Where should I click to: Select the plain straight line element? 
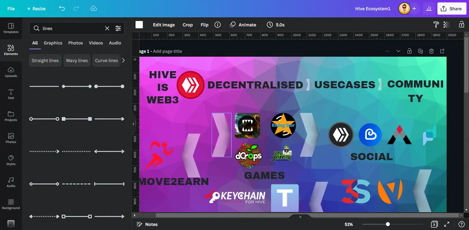click(44, 86)
